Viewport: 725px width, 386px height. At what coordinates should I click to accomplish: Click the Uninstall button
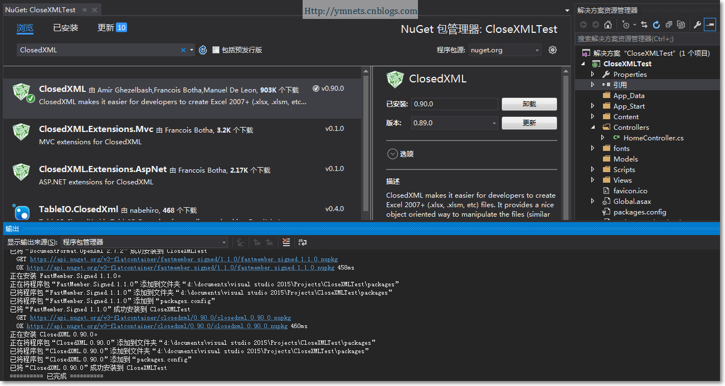[529, 104]
